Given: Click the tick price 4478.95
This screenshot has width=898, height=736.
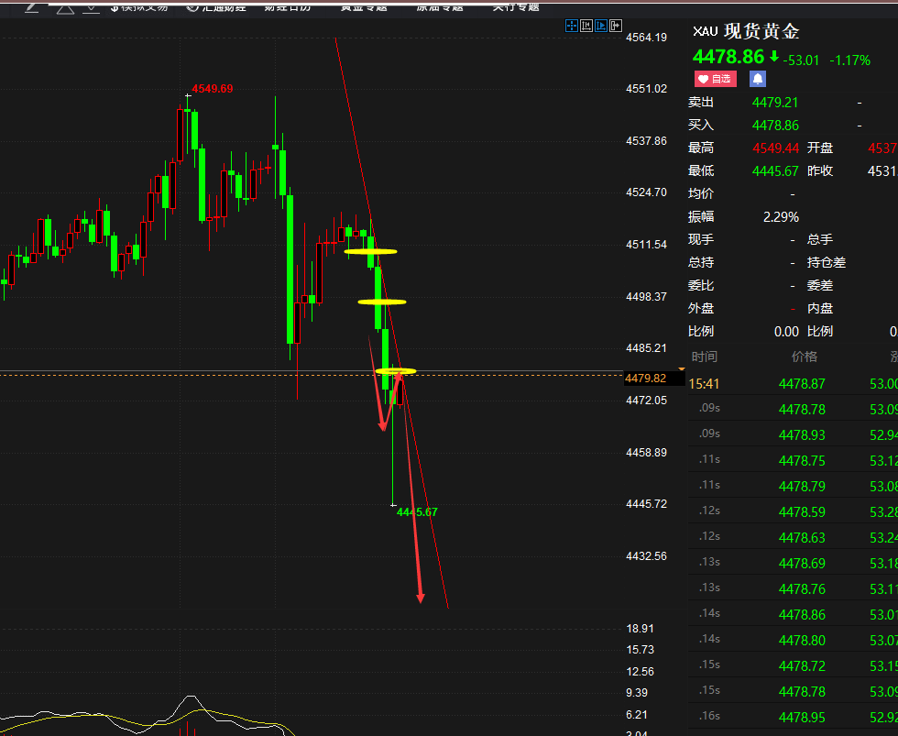Looking at the screenshot, I should [802, 718].
